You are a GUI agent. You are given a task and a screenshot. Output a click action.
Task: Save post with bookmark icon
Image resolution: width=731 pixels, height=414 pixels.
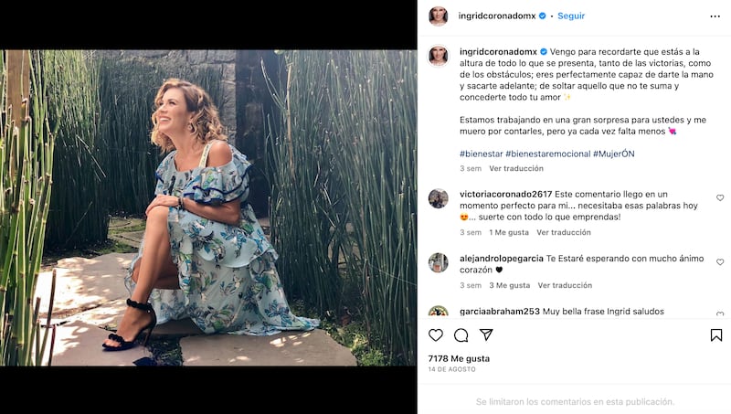point(716,334)
